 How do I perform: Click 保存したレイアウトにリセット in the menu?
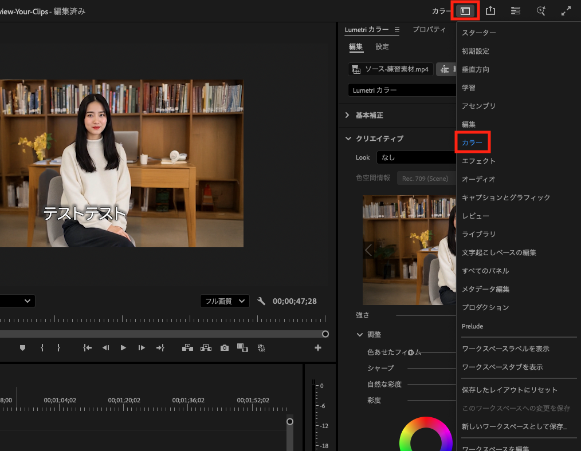point(509,390)
